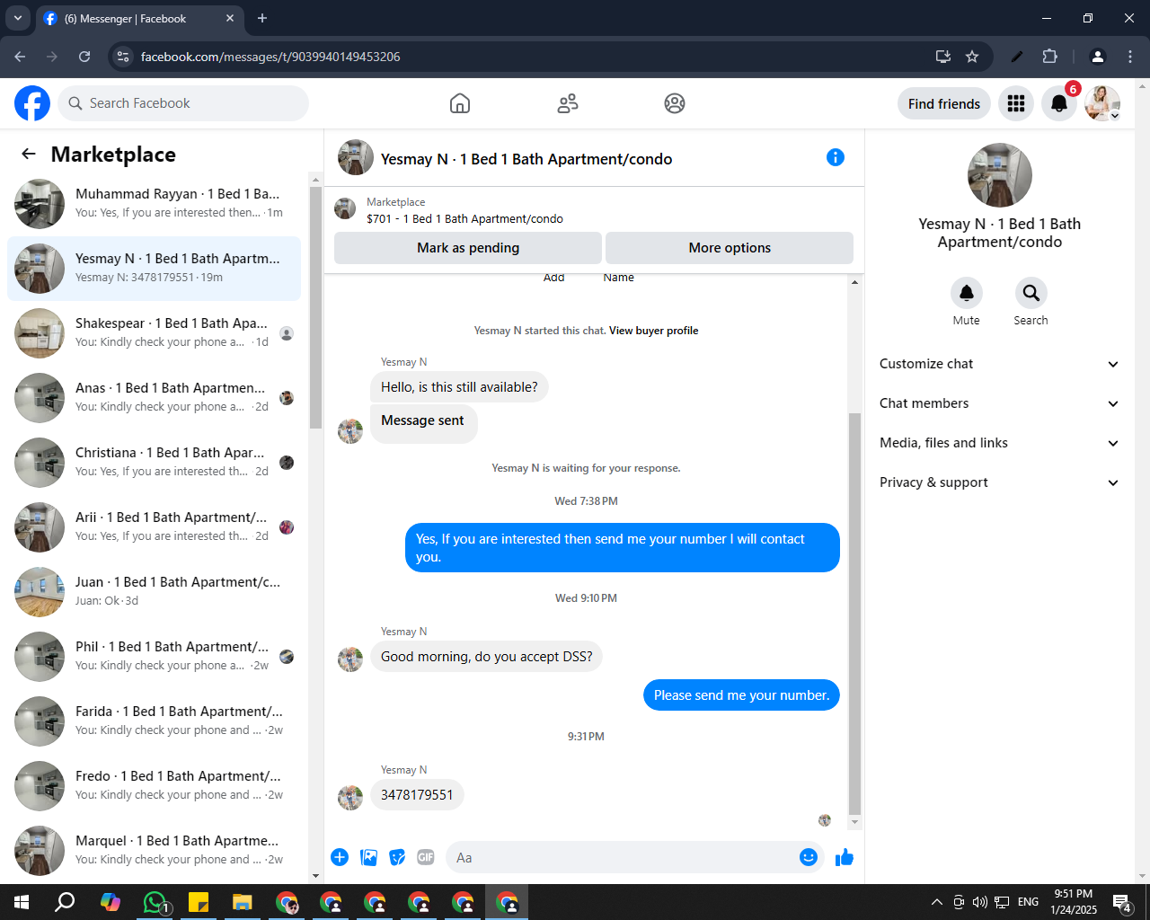Open $701 1 Bed 1 Bath listing link

pos(464,218)
